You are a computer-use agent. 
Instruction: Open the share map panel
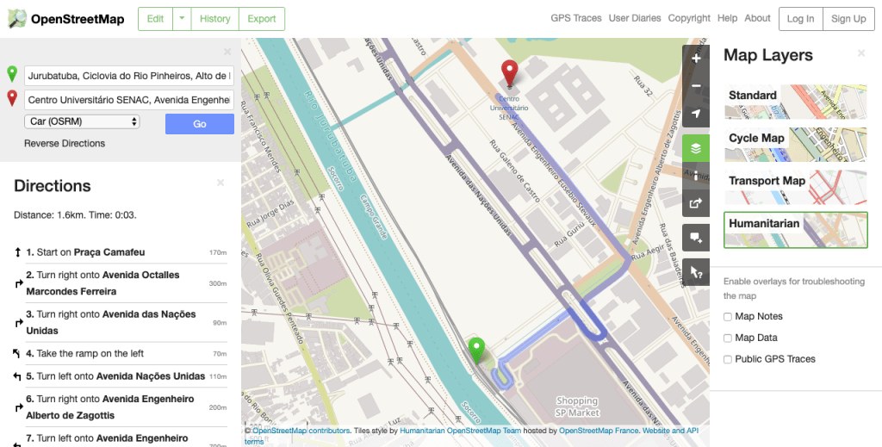click(x=696, y=204)
